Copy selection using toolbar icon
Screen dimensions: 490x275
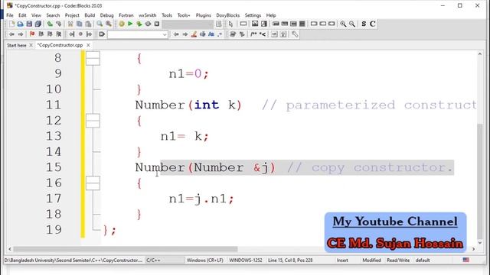[x=79, y=24]
